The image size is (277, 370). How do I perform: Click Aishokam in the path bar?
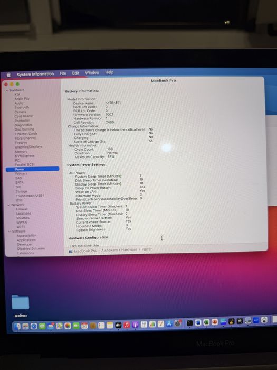pos(109,251)
